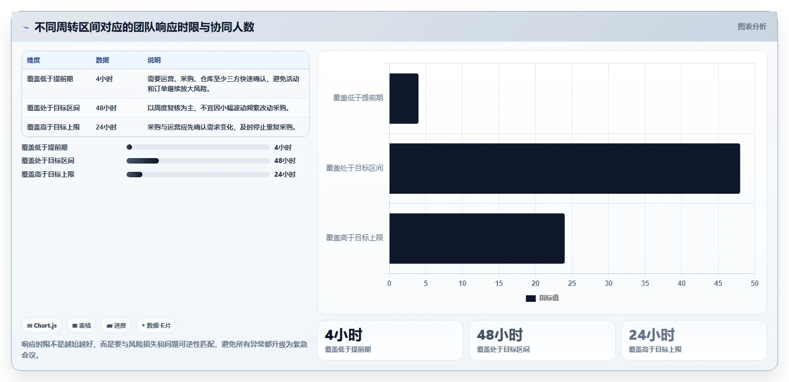The width and height of the screenshot is (789, 382).
Task: Click the 覆盖高于目标上限 y-axis label
Action: coord(355,238)
